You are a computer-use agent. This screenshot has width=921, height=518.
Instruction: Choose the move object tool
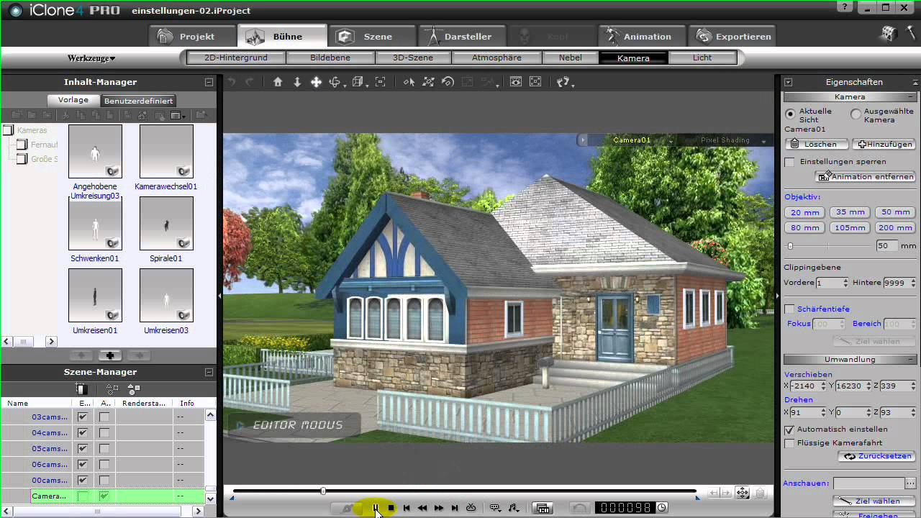pyautogui.click(x=429, y=82)
